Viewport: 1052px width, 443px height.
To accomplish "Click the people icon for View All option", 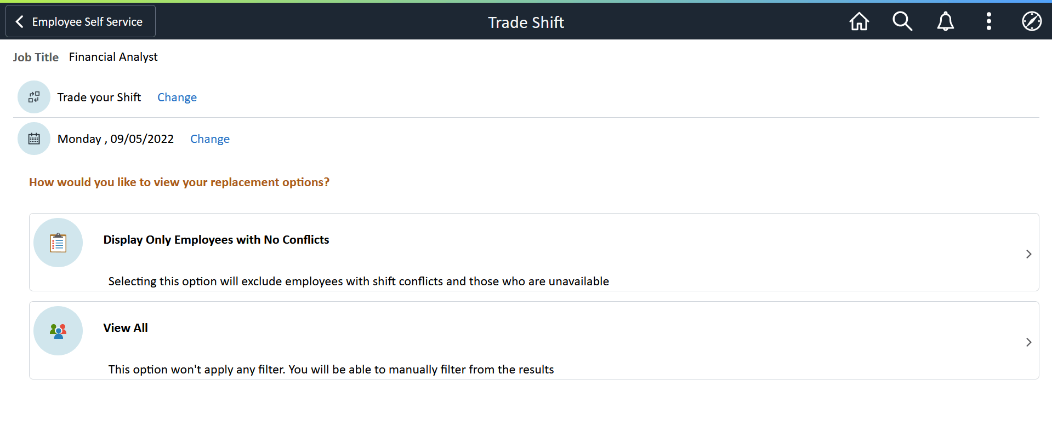I will (58, 330).
